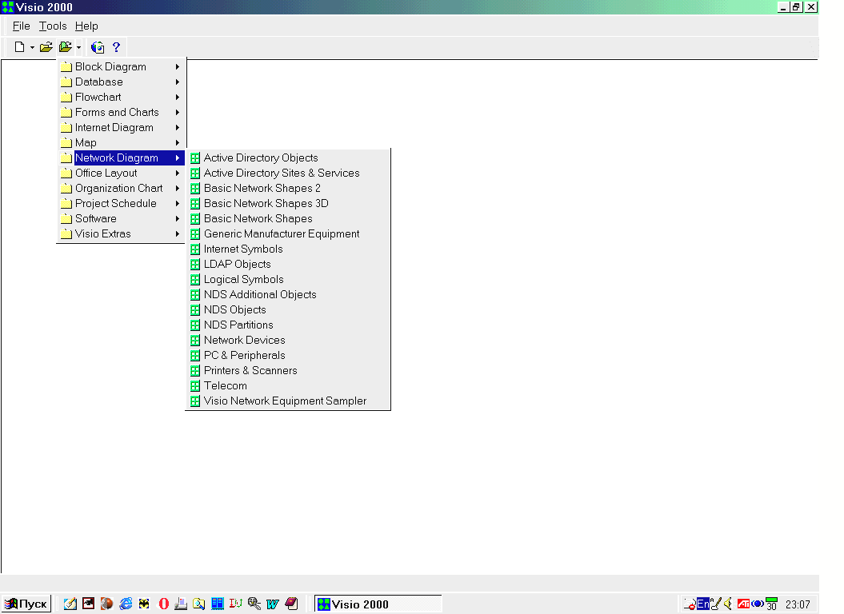844x614 pixels.
Task: Click the stencil icon for Network Devices
Action: [x=195, y=340]
